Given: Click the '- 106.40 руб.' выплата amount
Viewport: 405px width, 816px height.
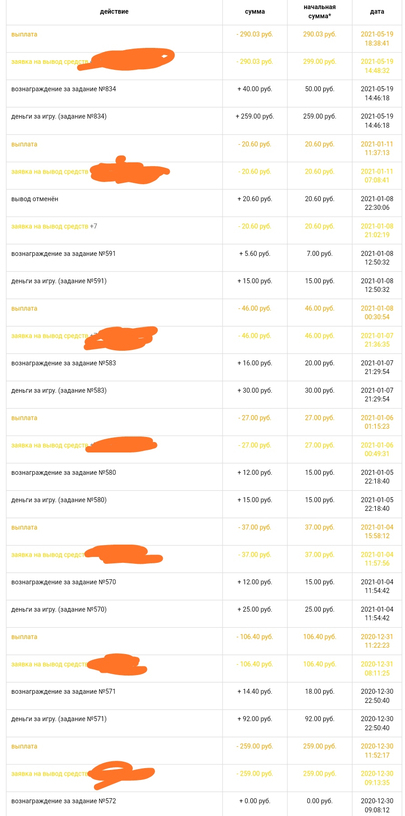Looking at the screenshot, I should tap(255, 637).
